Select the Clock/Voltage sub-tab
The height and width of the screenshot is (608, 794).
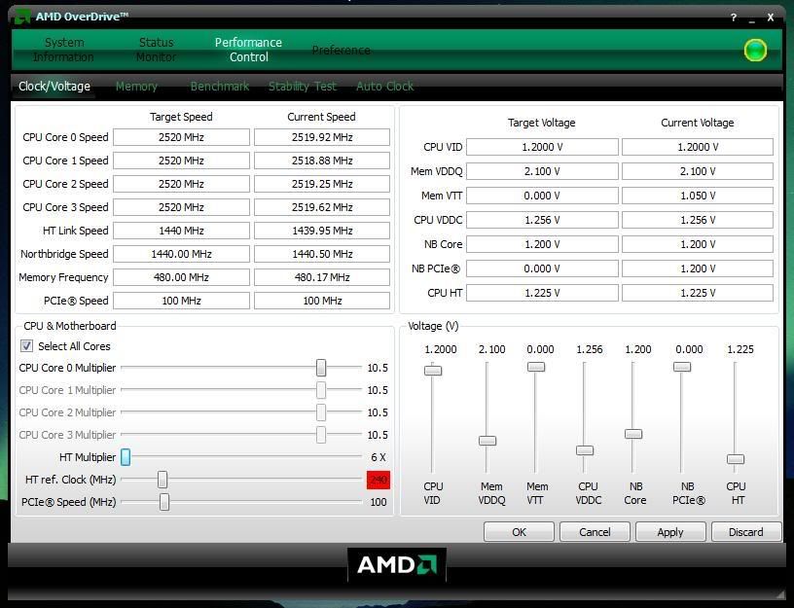[x=54, y=86]
